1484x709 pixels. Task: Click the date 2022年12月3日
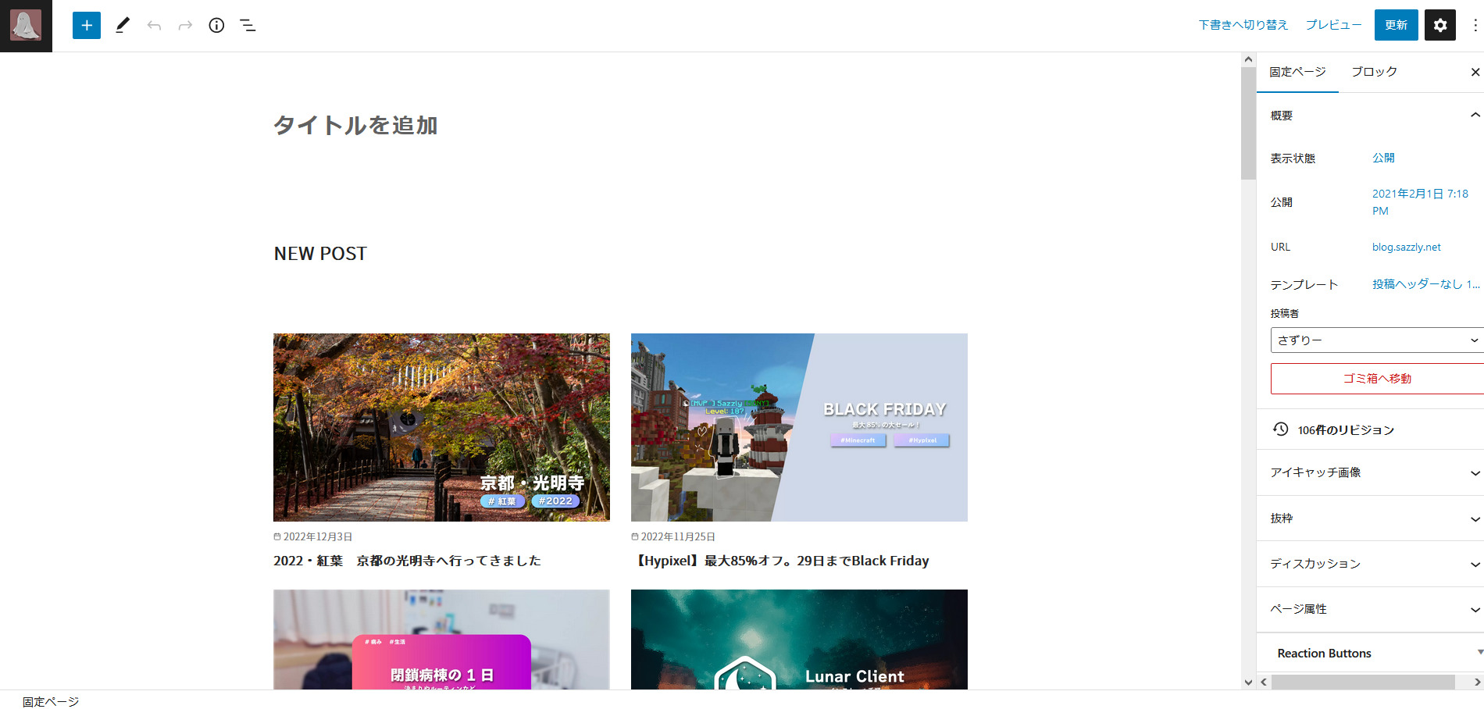click(x=317, y=536)
